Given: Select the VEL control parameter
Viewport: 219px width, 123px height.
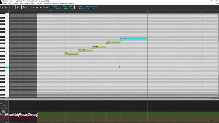Looking at the screenshot, I should coord(4,116).
